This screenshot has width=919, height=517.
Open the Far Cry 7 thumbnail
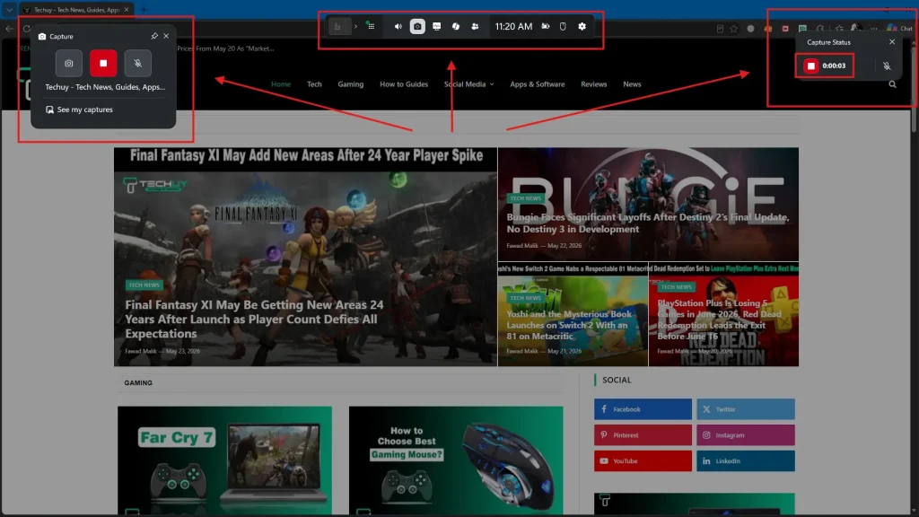click(x=224, y=460)
